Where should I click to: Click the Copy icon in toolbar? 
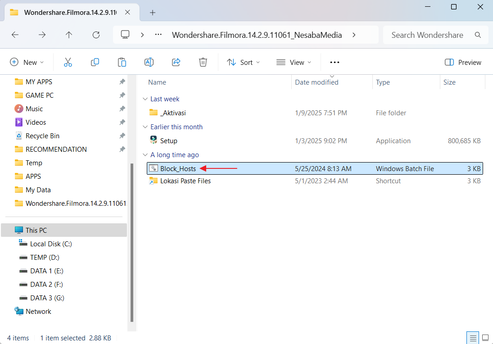coord(95,63)
